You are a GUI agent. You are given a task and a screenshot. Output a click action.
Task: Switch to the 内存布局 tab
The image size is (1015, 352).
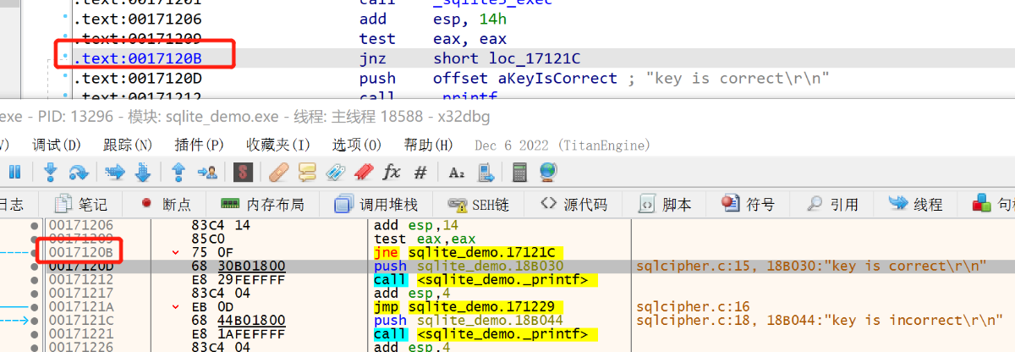(x=262, y=204)
